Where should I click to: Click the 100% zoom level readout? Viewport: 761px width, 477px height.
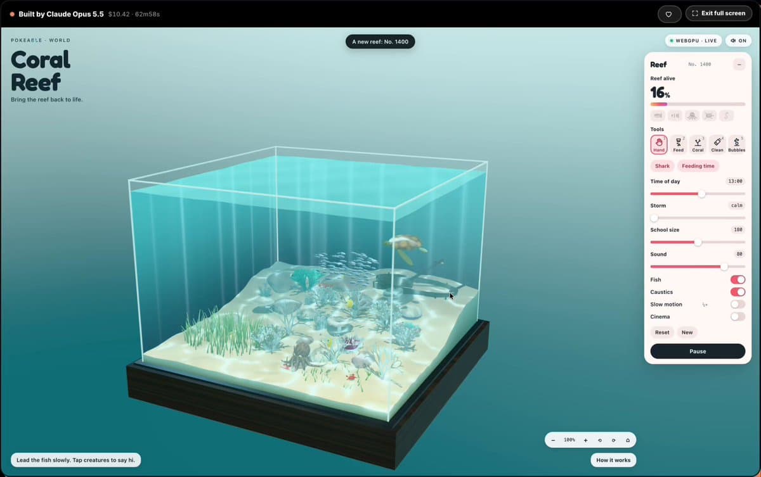tap(569, 440)
